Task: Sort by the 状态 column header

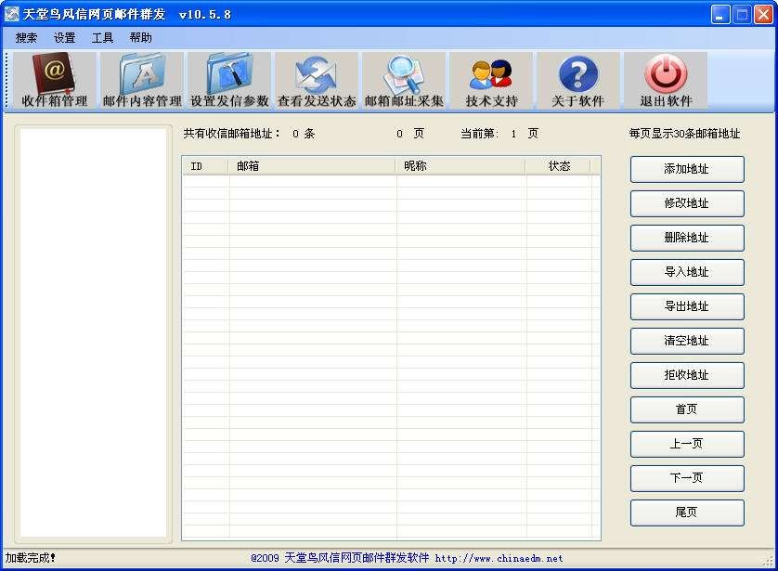Action: click(x=558, y=166)
